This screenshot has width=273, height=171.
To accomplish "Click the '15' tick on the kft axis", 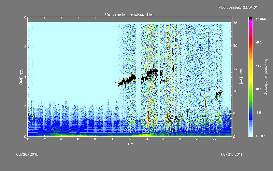I will pyautogui.click(x=235, y=68).
